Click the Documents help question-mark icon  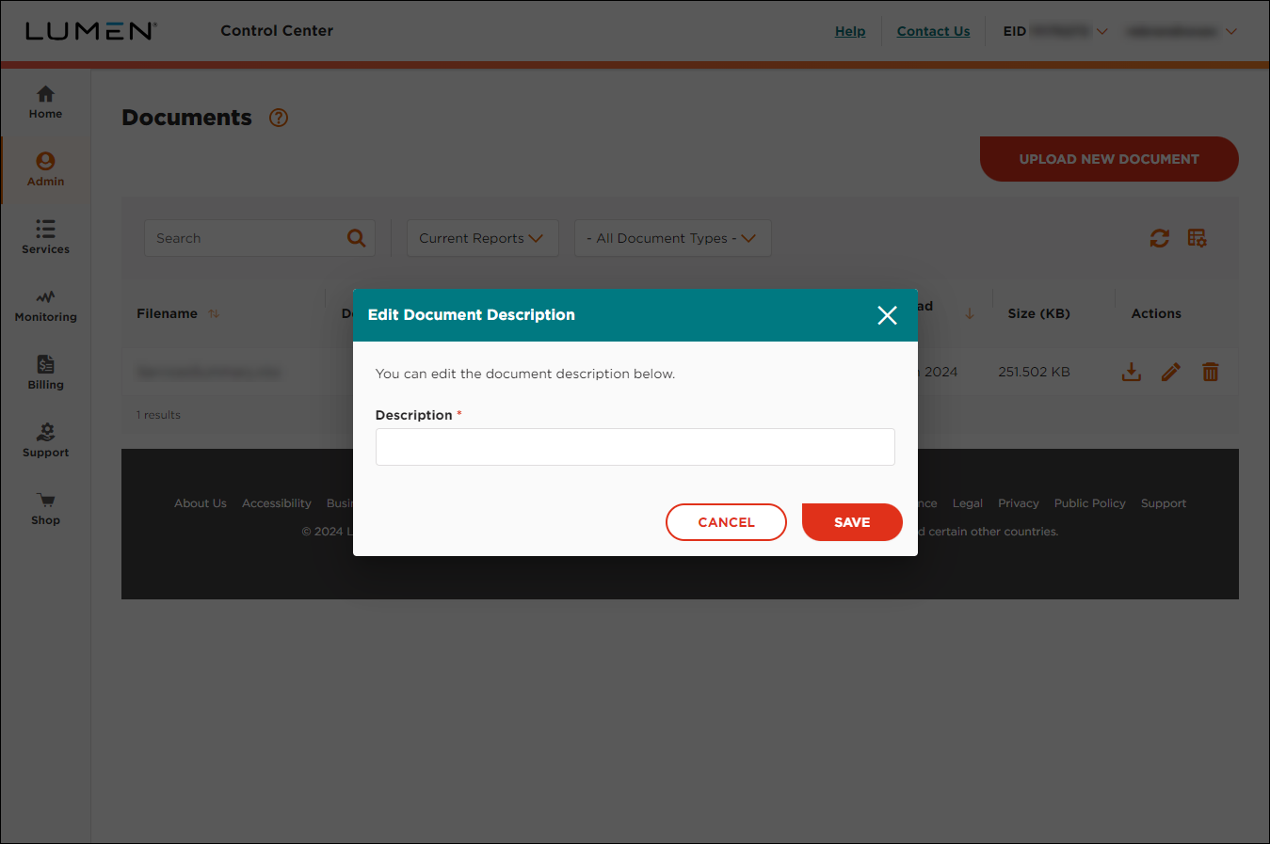coord(279,118)
